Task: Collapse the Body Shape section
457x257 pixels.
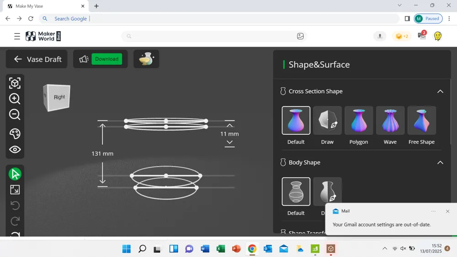Action: (x=440, y=162)
